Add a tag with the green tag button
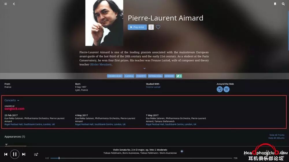 pos(179,76)
